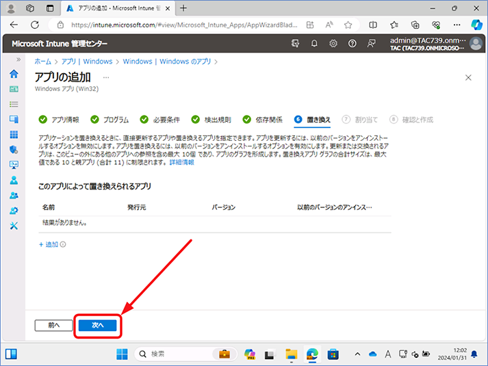
Task: Click taskbar 検索 search box
Action: click(185, 354)
